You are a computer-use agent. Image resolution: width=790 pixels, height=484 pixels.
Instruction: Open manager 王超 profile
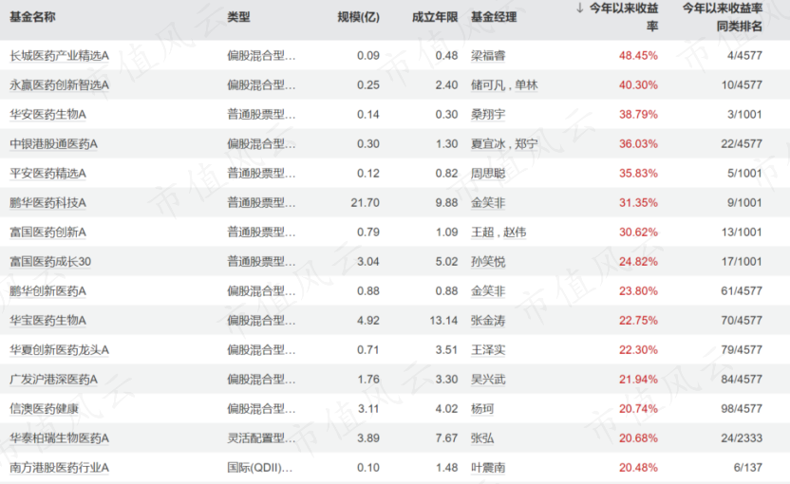(482, 233)
